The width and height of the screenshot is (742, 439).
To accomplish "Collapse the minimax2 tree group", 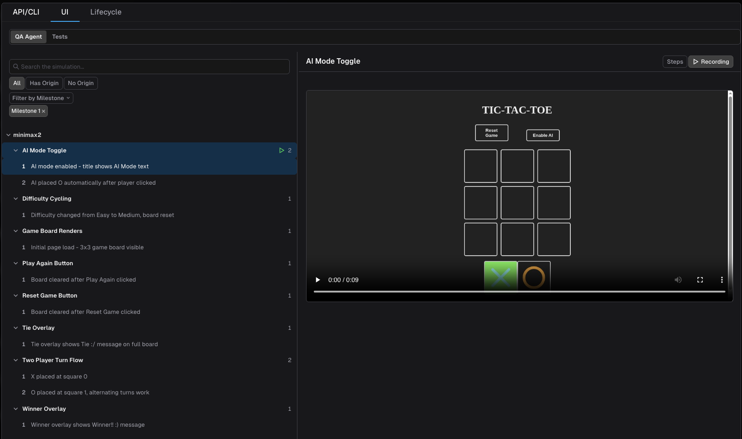I will (x=8, y=135).
